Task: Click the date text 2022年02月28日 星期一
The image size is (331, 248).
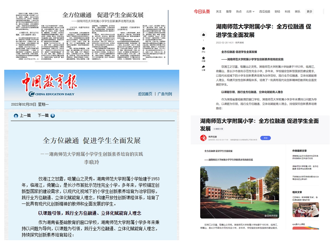Action: 30,105
